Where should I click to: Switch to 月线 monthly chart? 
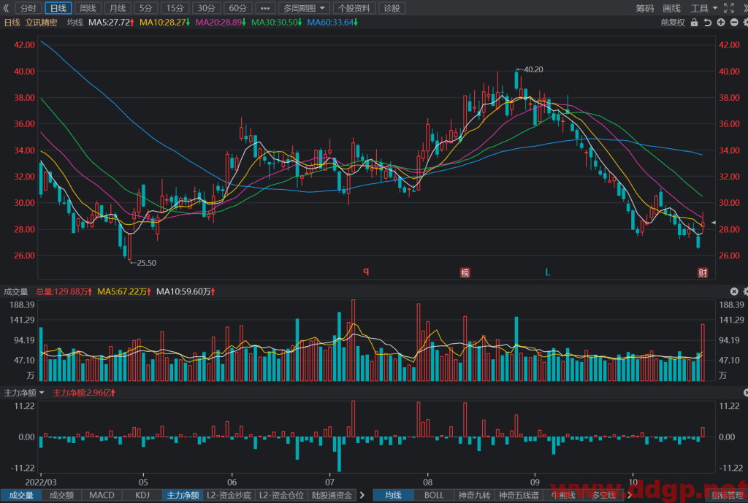[x=118, y=8]
